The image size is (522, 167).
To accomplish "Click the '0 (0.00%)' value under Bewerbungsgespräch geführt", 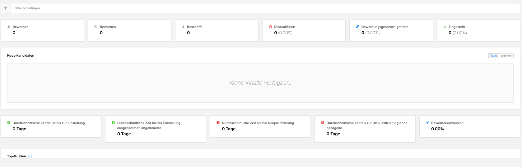I will click(x=371, y=33).
